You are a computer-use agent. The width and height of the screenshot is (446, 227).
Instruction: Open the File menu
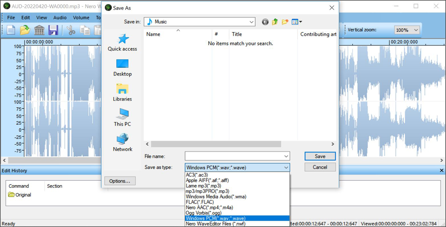(11, 18)
